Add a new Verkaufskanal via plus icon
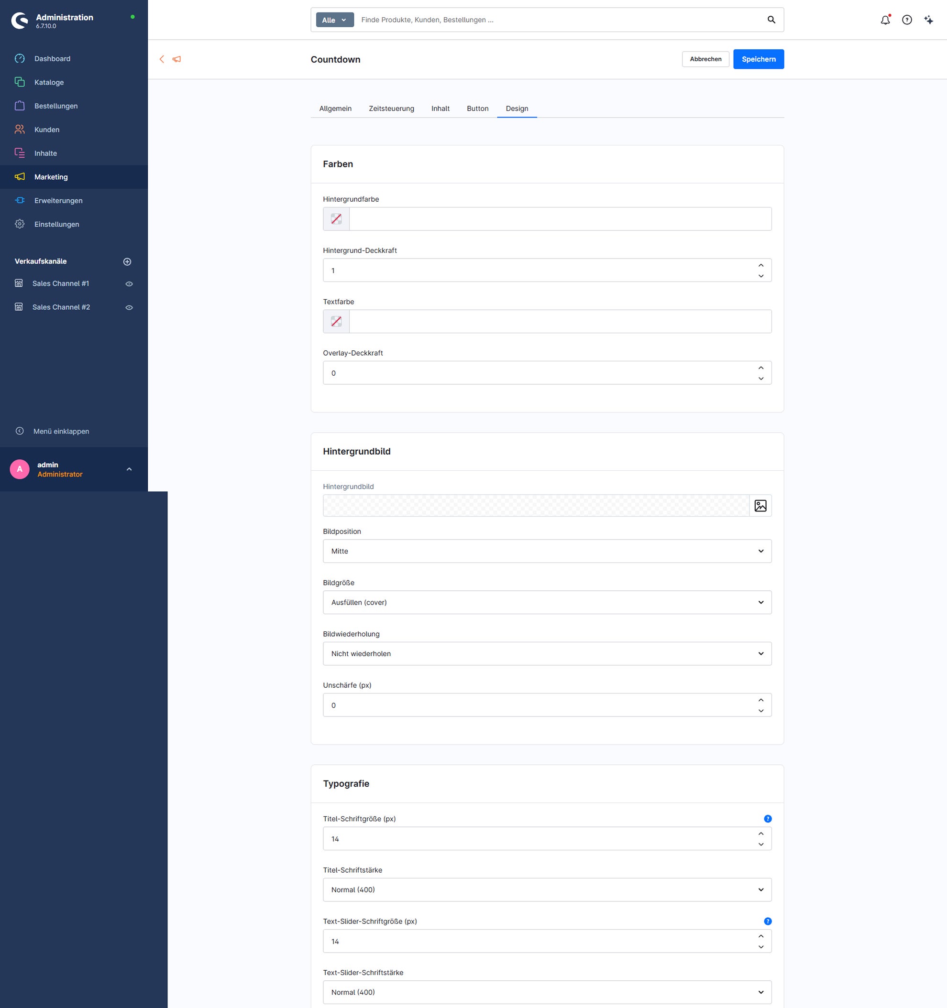The height and width of the screenshot is (1008, 947). click(127, 261)
